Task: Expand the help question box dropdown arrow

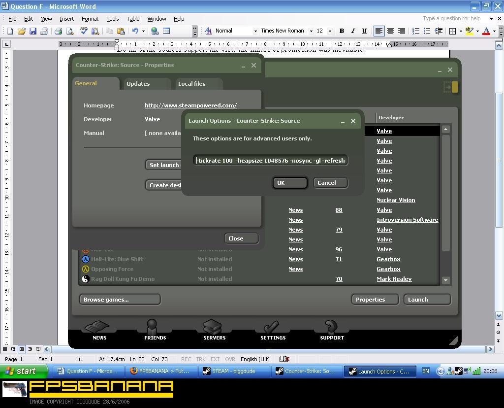Action: [x=491, y=19]
